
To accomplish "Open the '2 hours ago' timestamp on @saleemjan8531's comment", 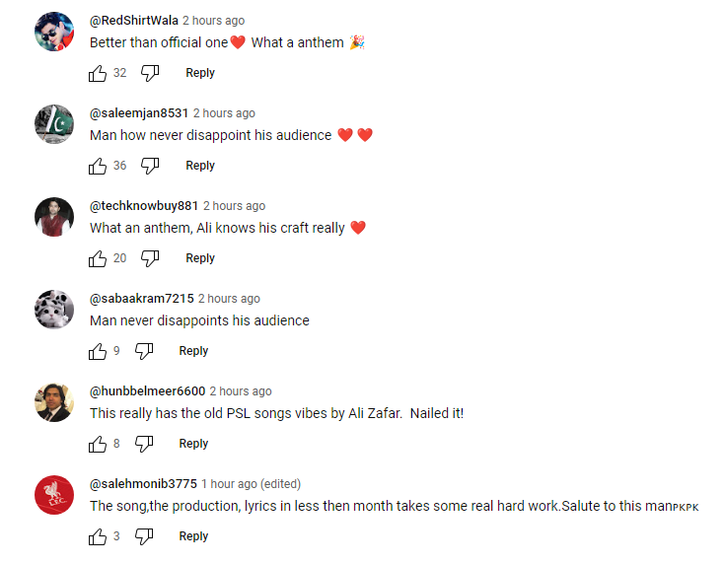I will [x=224, y=113].
